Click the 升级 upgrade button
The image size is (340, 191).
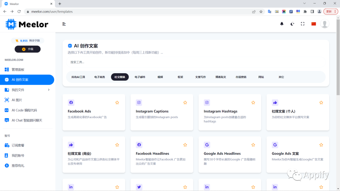(27, 49)
